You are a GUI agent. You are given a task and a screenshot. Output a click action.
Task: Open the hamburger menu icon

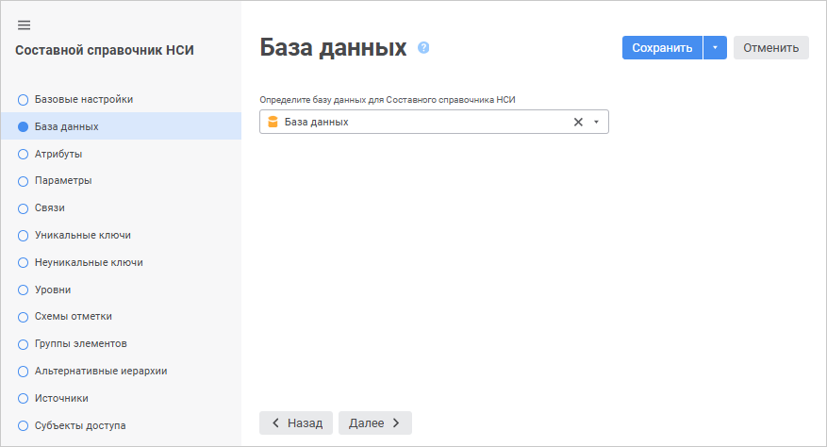click(x=25, y=25)
